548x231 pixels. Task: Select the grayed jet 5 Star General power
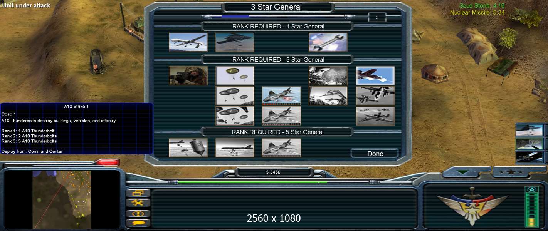coord(281,148)
